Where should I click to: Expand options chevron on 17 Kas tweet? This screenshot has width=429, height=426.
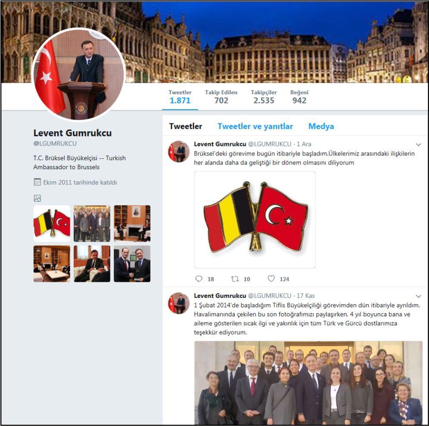point(418,296)
